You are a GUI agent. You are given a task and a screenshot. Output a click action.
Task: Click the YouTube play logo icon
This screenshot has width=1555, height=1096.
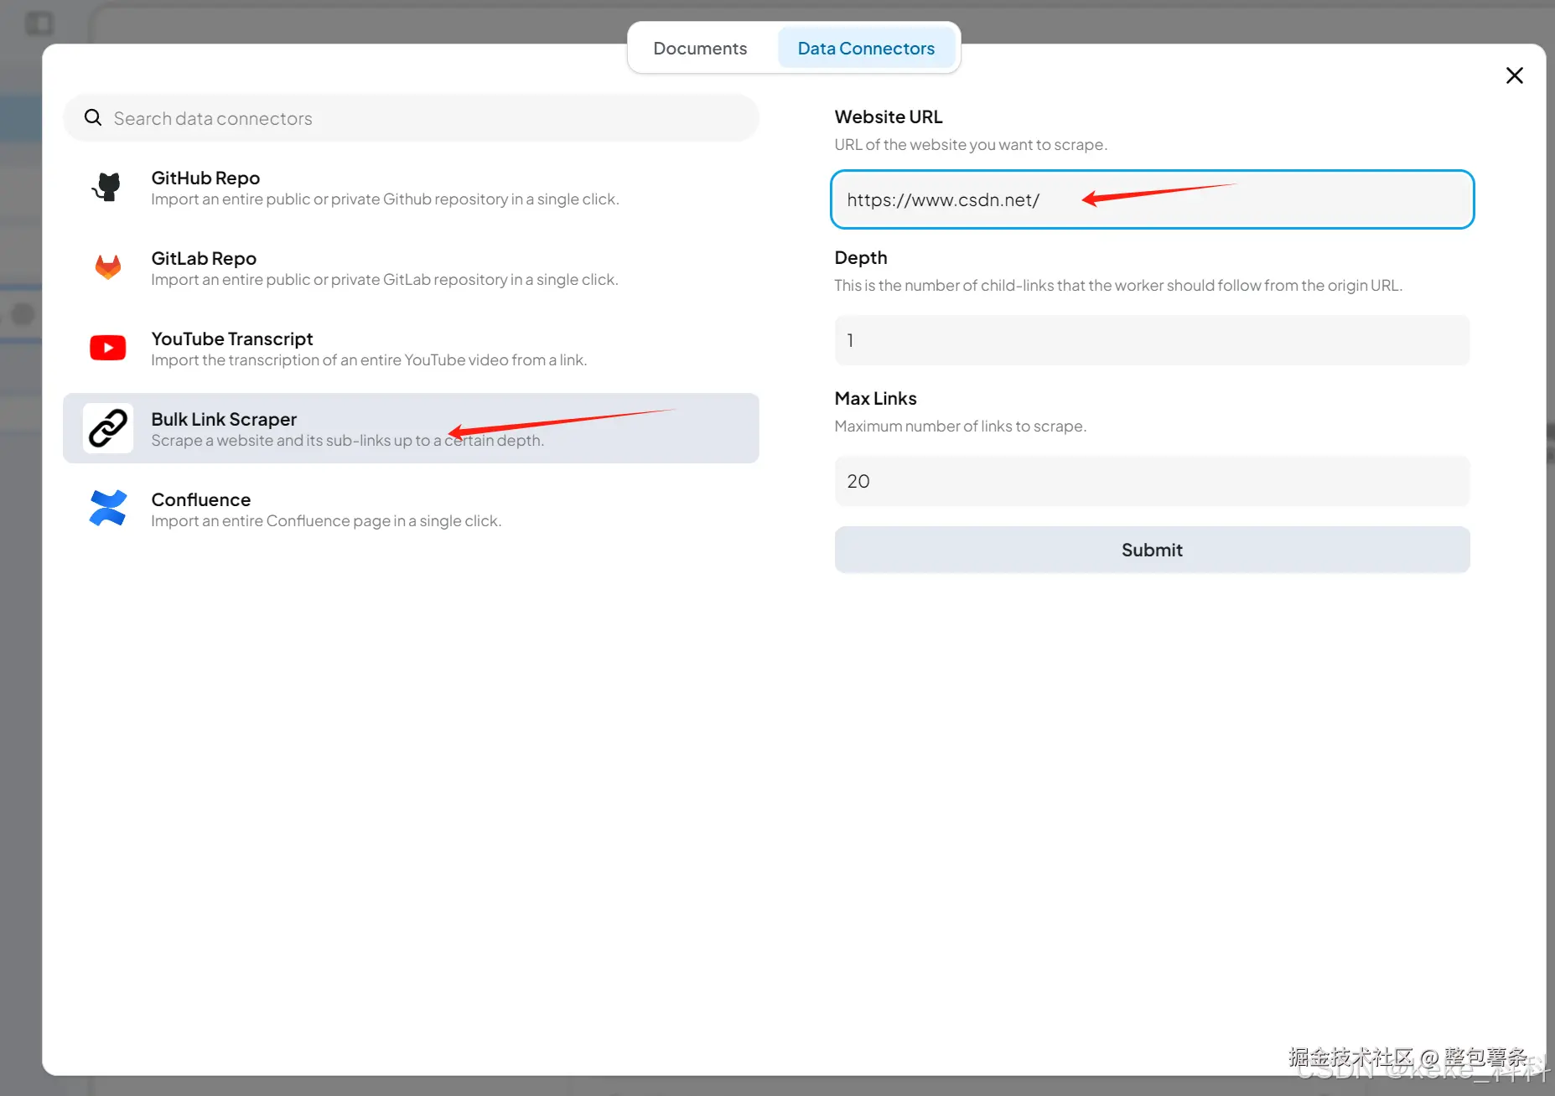(107, 348)
